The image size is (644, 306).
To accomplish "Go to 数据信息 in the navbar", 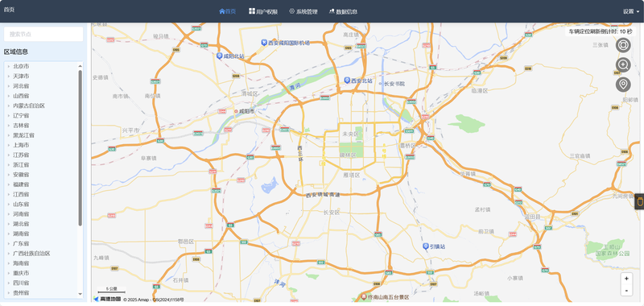I will [x=343, y=11].
